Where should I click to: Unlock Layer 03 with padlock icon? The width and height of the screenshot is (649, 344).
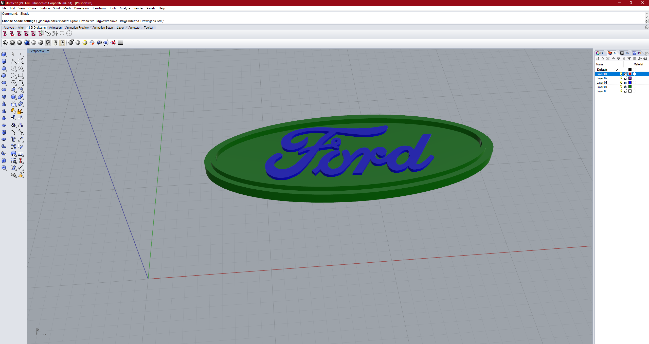(x=625, y=83)
